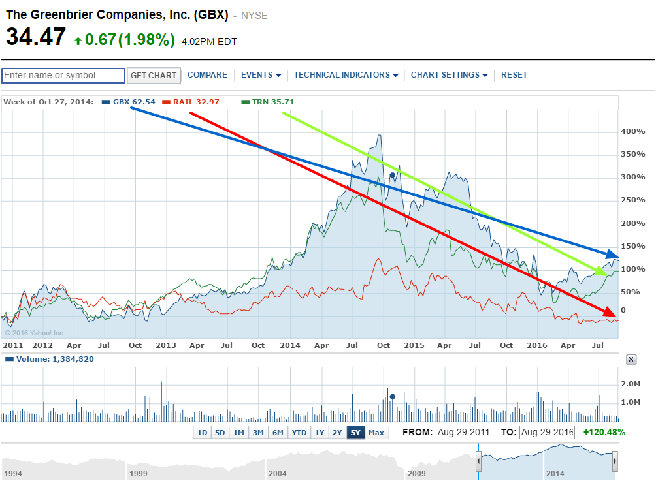Screen dimensions: 656x481
Task: Click the green TRN legend color marker
Action: tap(246, 102)
